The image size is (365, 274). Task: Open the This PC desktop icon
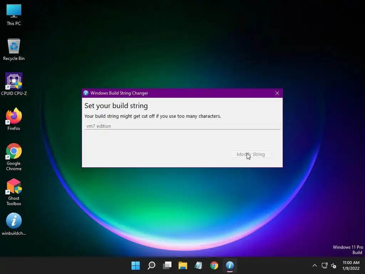[14, 15]
